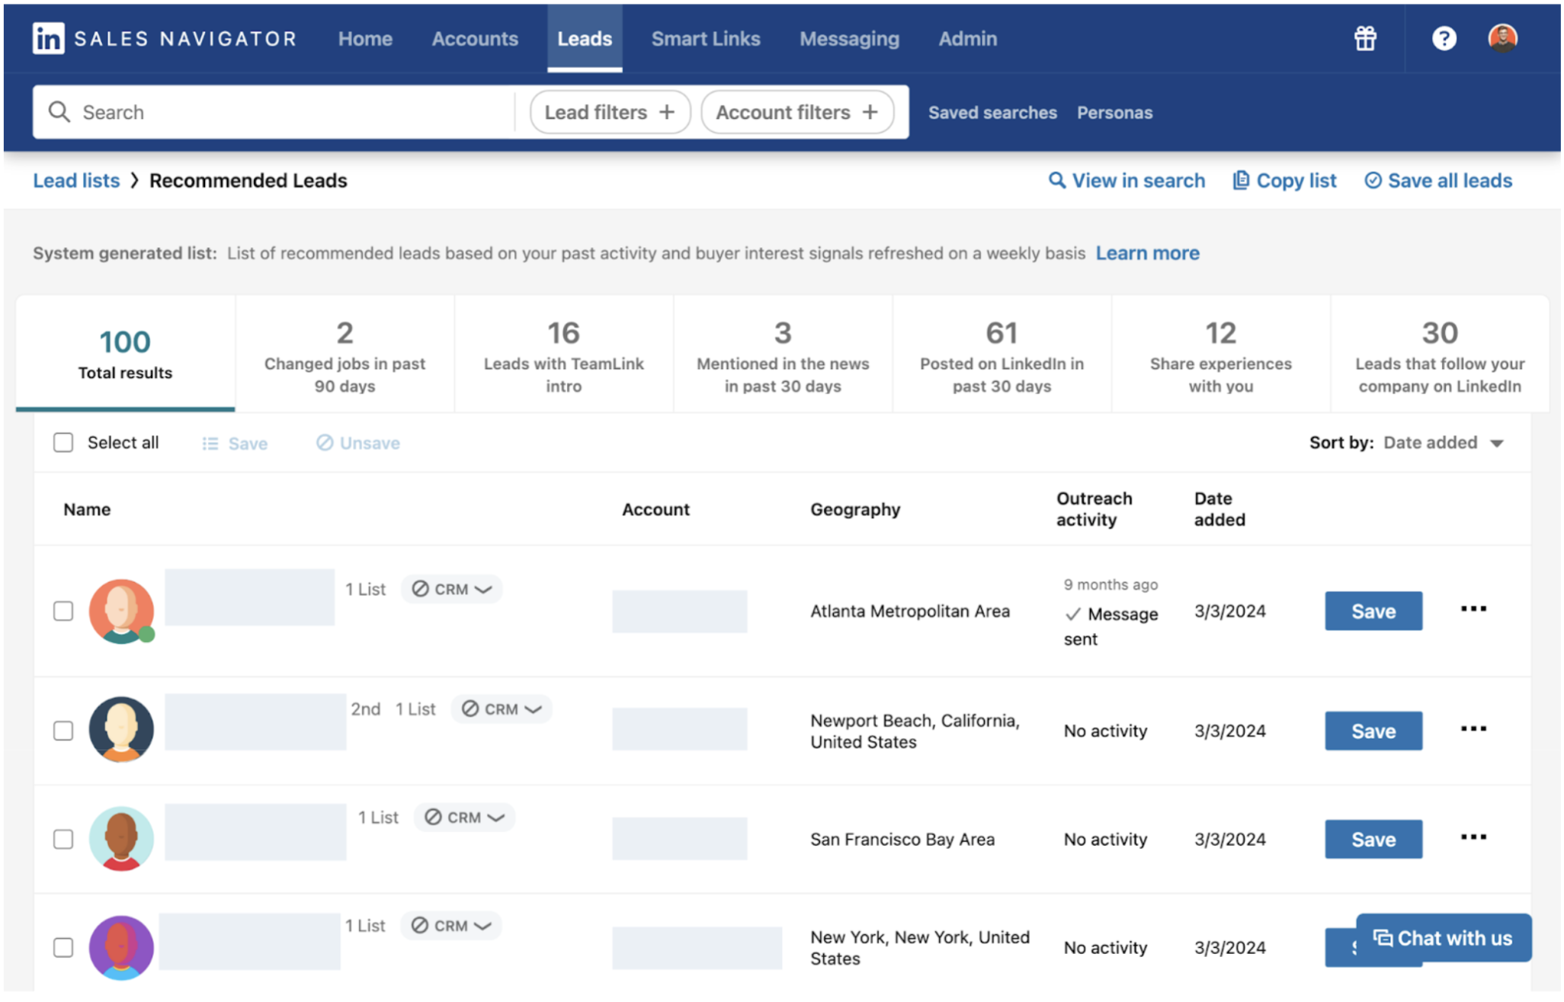The image size is (1564, 1002).
Task: Open the help question mark icon
Action: [x=1444, y=38]
